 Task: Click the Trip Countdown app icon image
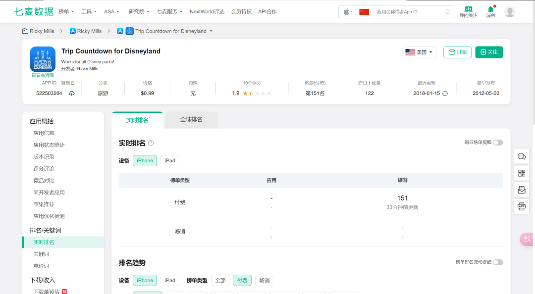pos(43,59)
